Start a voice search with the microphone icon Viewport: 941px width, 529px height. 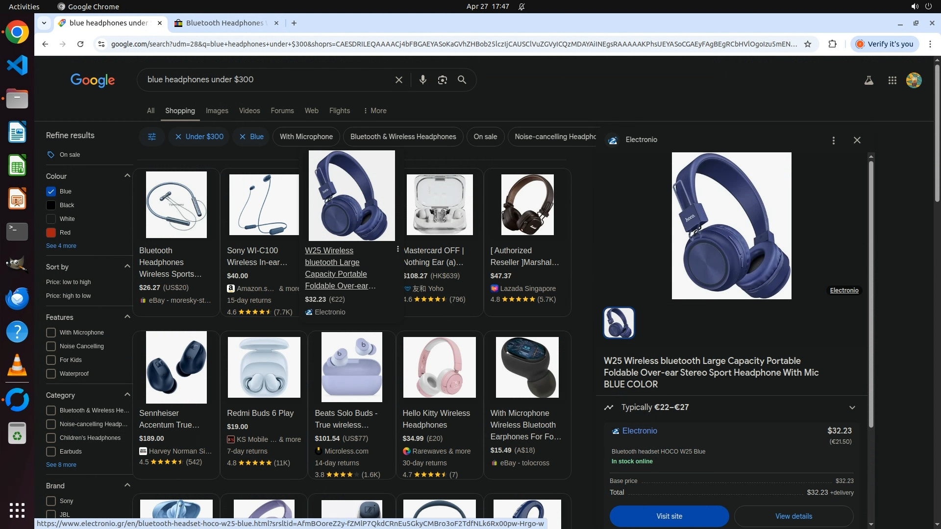[x=422, y=80]
